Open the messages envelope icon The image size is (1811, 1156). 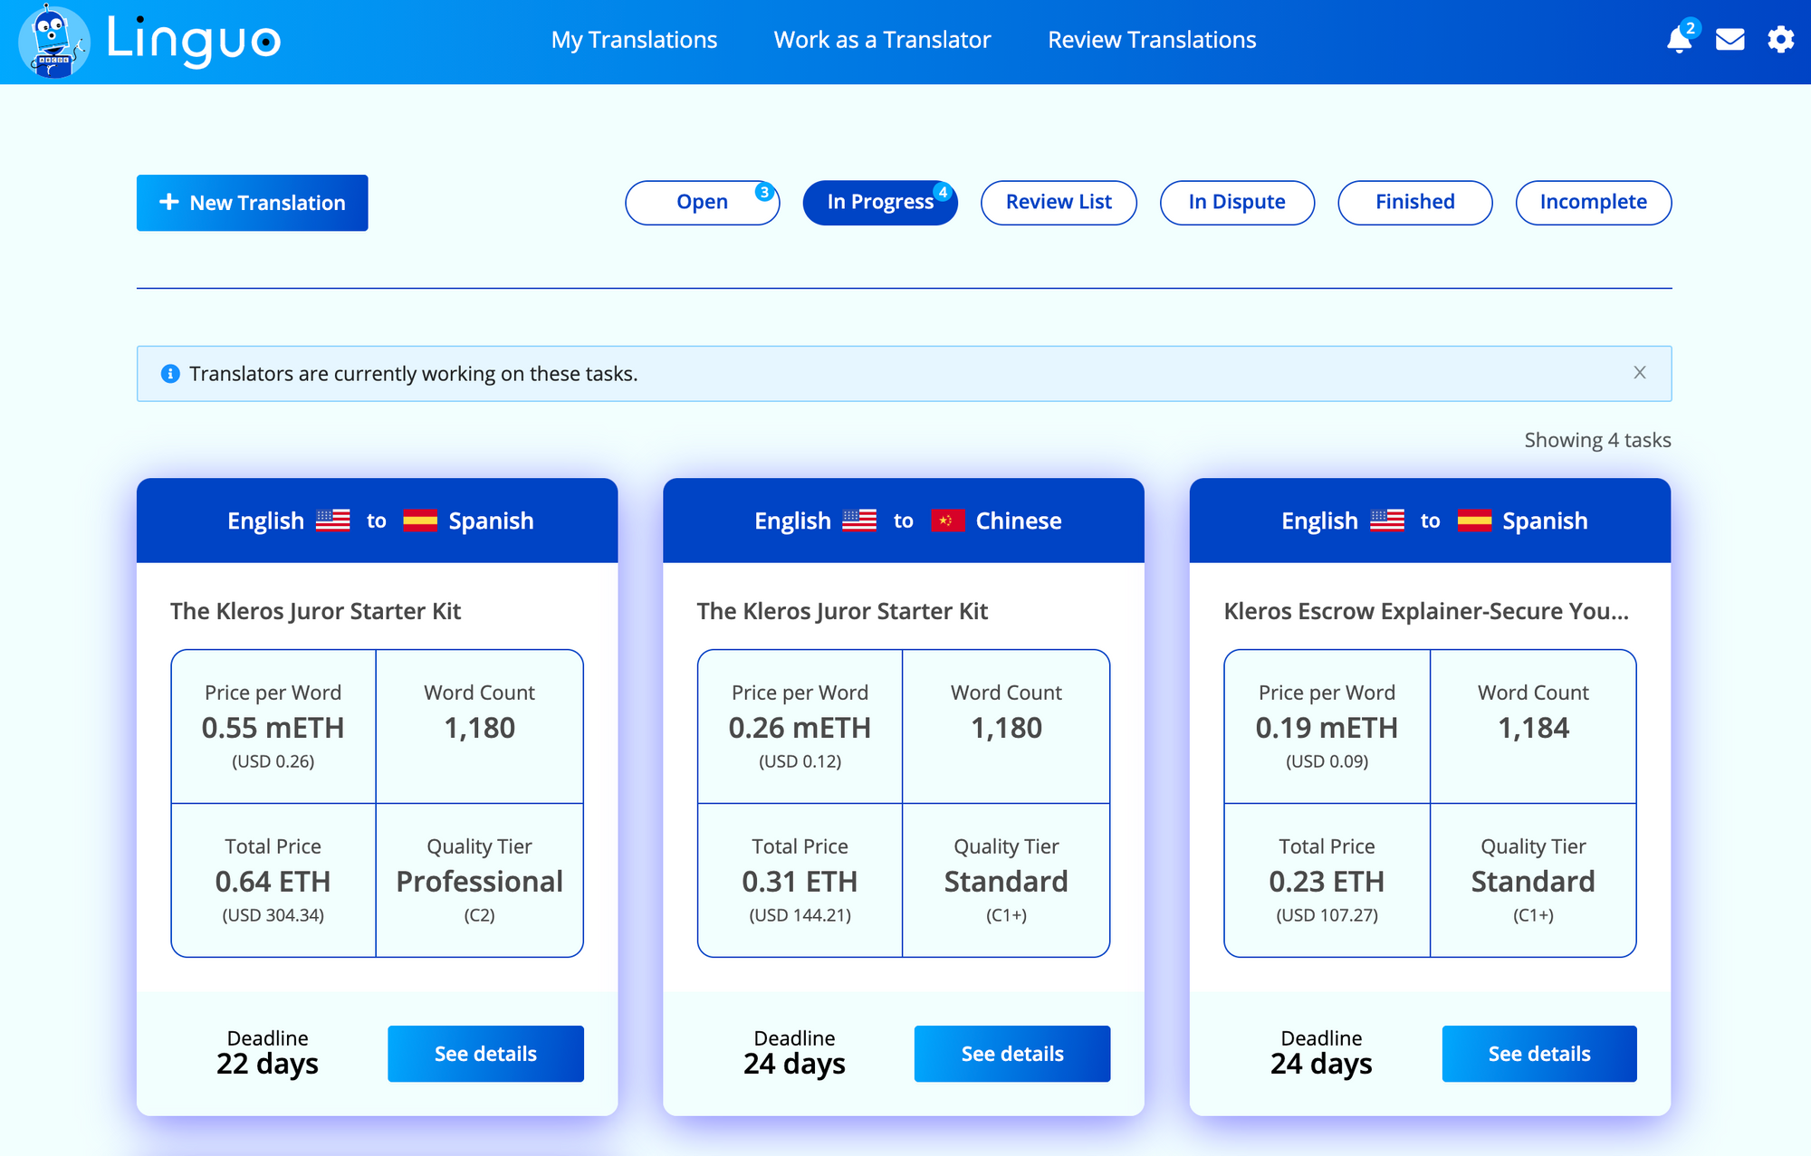click(1730, 40)
